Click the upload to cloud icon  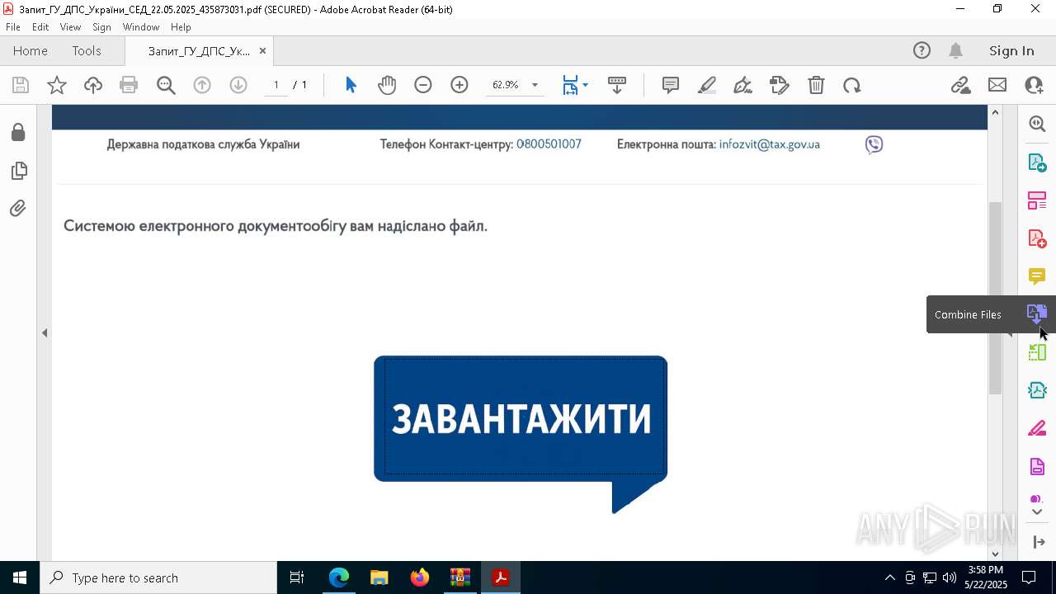93,85
